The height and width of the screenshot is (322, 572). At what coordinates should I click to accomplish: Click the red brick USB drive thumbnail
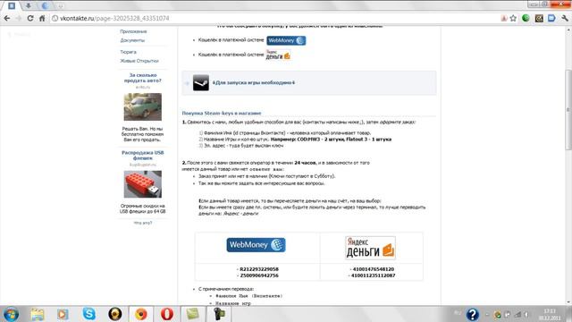point(143,184)
